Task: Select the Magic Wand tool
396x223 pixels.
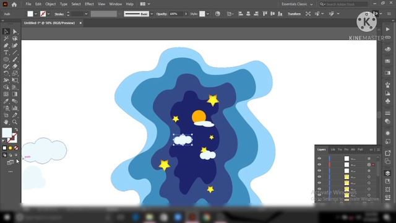Action: coord(6,38)
